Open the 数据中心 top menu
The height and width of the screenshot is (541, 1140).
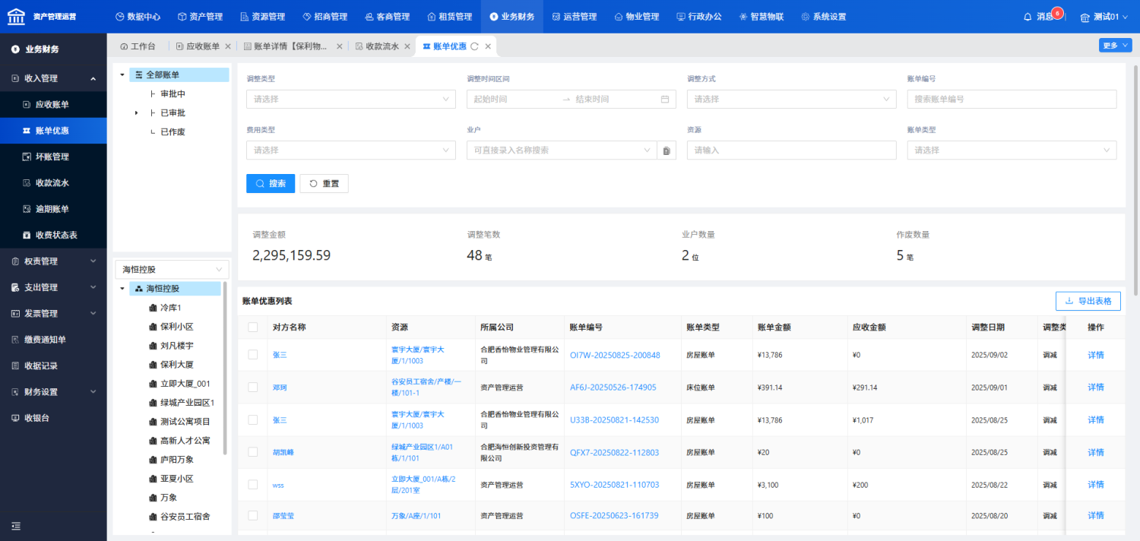tap(138, 16)
